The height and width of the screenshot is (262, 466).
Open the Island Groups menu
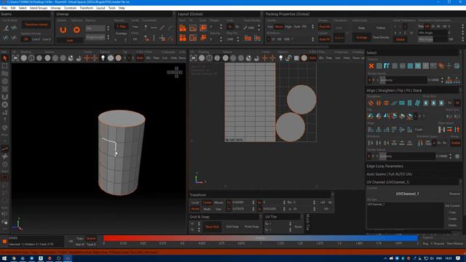(39, 8)
